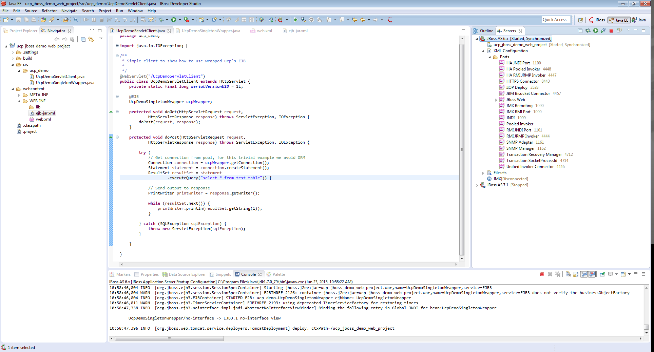The height and width of the screenshot is (352, 654).
Task: Publish to the server from Servers toolbar
Action: 620,30
